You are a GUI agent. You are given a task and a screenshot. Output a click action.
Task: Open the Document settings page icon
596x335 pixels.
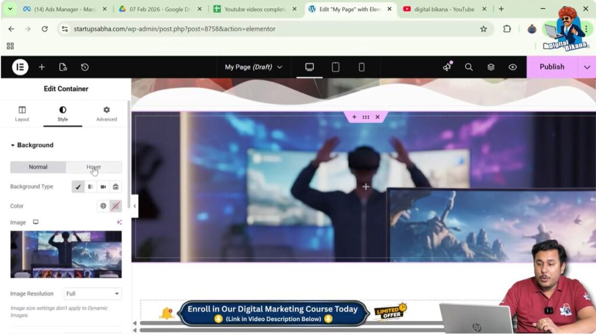tap(63, 67)
